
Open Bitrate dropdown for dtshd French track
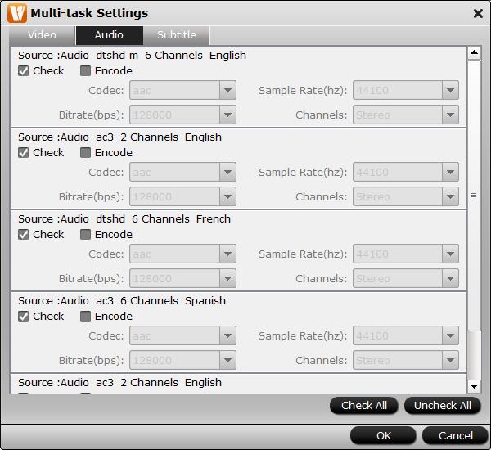coord(182,278)
